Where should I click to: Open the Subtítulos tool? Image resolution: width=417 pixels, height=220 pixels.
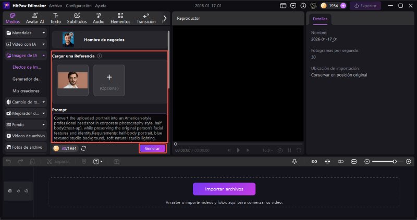click(x=77, y=18)
